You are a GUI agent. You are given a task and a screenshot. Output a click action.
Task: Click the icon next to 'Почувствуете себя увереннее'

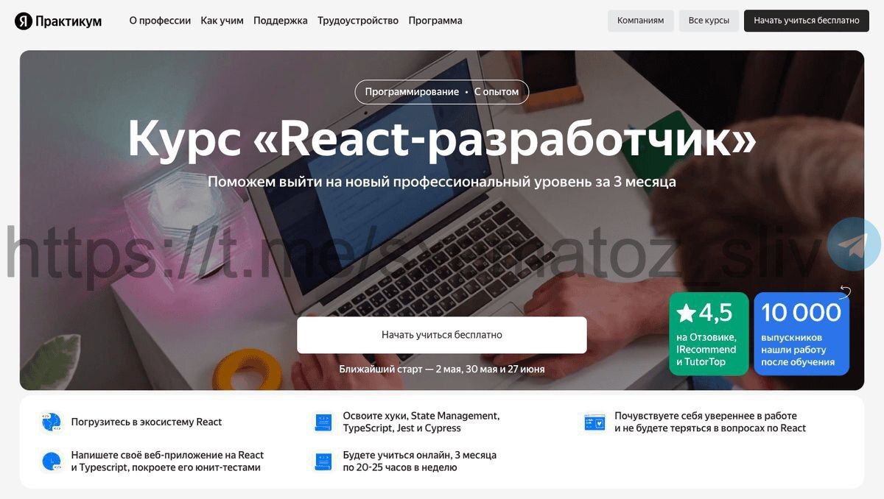[594, 422]
